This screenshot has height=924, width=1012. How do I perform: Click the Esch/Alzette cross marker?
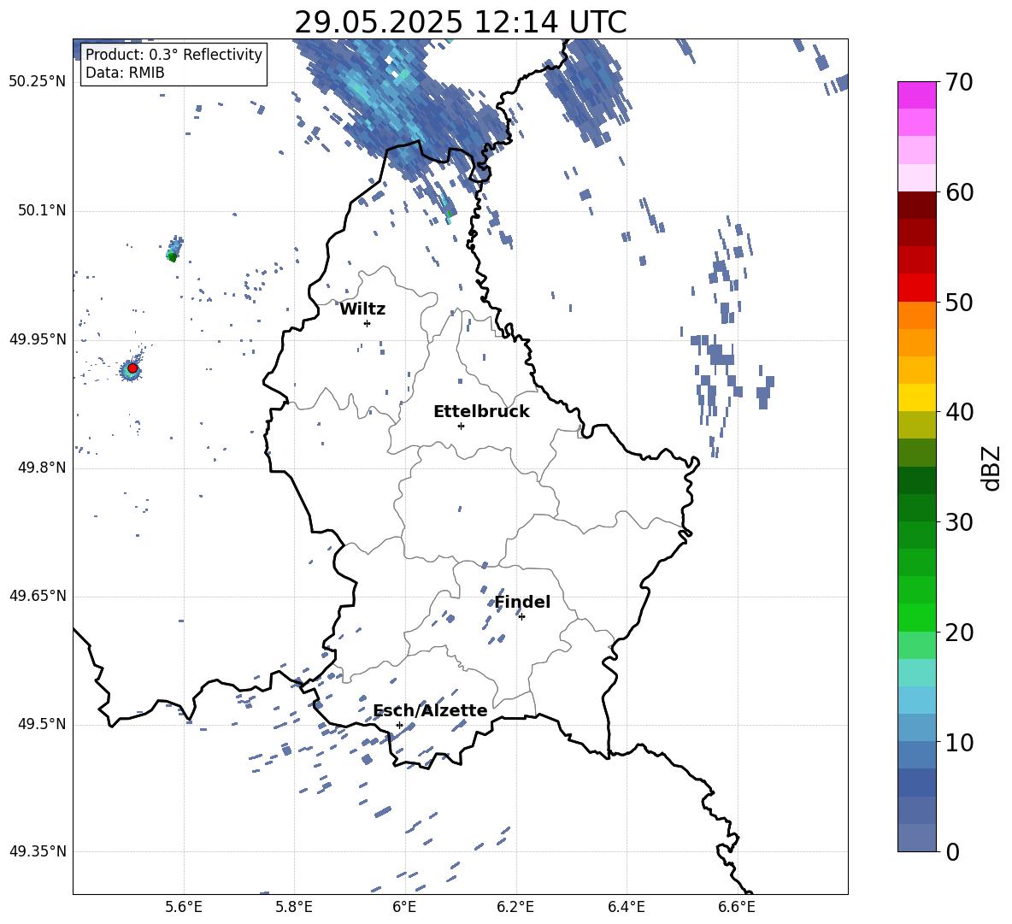(x=399, y=725)
